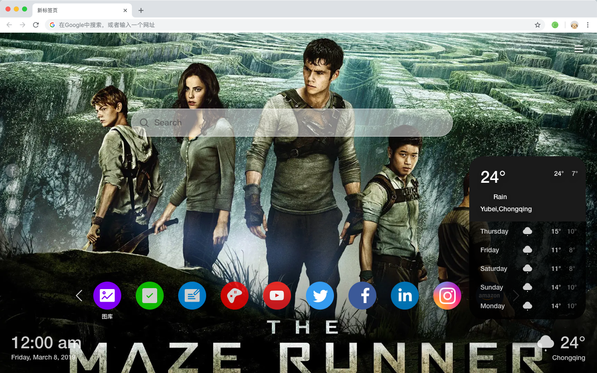This screenshot has width=597, height=373.
Task: Open the blue notes icon
Action: (192, 296)
